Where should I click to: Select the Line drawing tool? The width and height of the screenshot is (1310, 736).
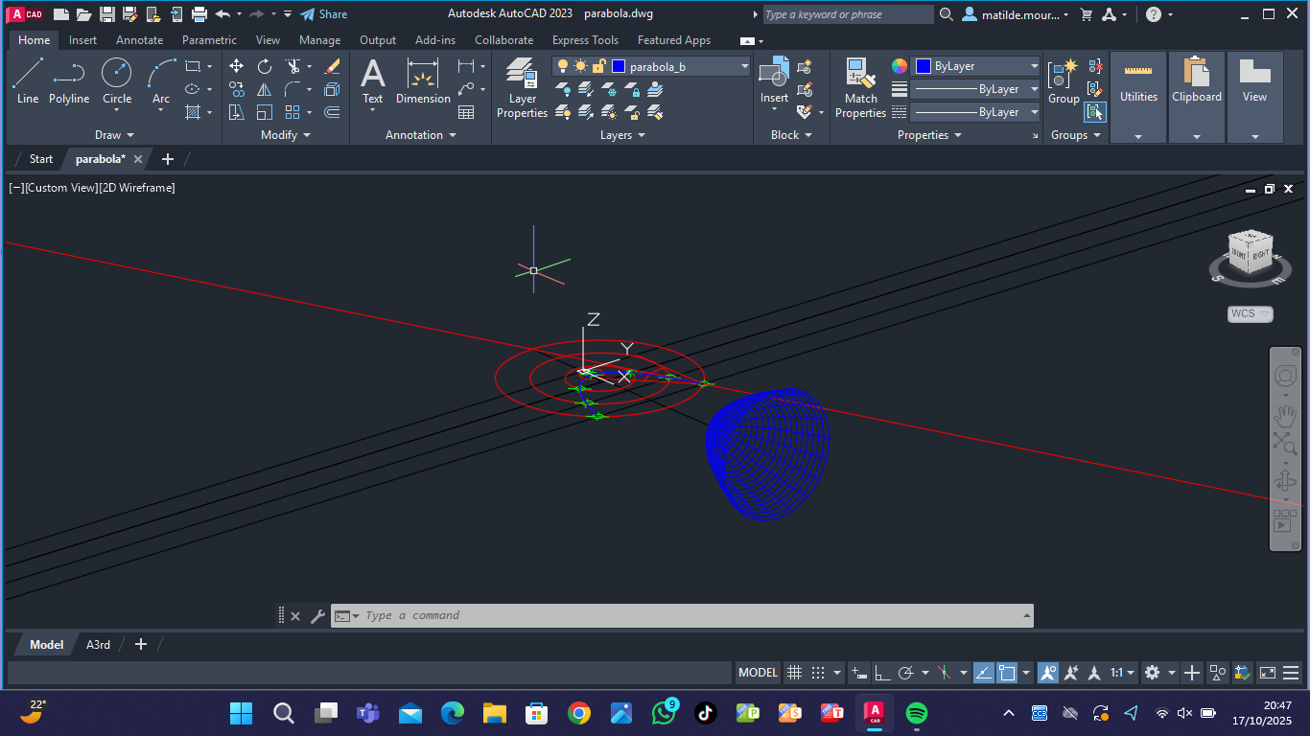28,80
